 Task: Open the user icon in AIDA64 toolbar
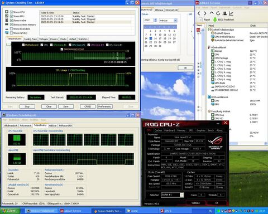click(225, 13)
